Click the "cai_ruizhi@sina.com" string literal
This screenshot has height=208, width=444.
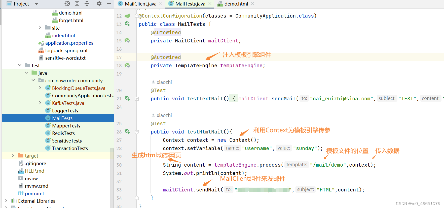pos(342,99)
